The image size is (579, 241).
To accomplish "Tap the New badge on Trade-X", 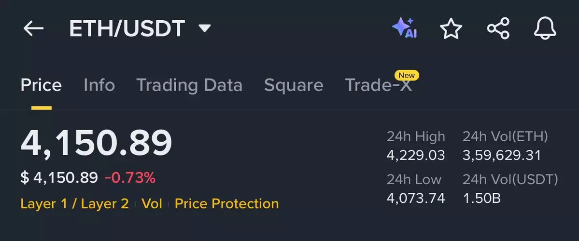I will 407,75.
